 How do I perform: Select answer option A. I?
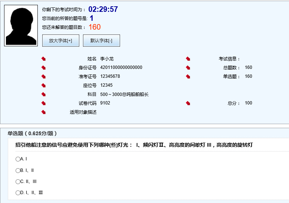(x=18, y=159)
